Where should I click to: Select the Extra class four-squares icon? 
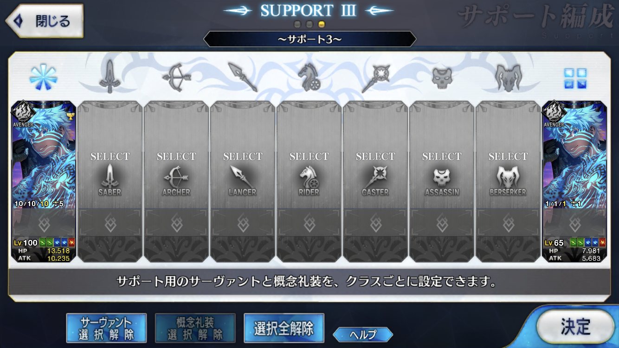point(575,78)
